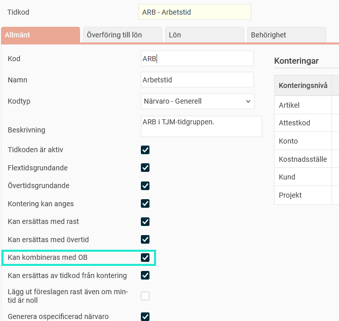Uncheck Kan ersättas med rast

coord(145,221)
